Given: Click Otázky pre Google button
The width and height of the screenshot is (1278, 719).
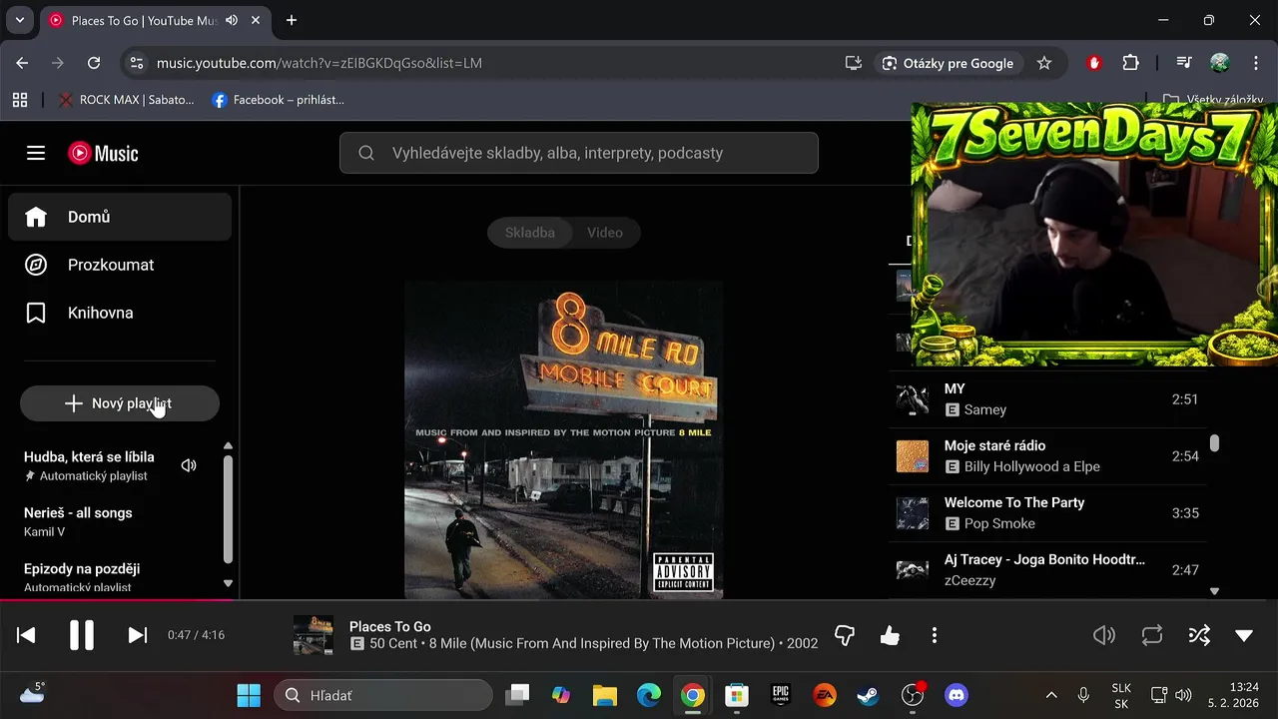Looking at the screenshot, I should pos(948,63).
